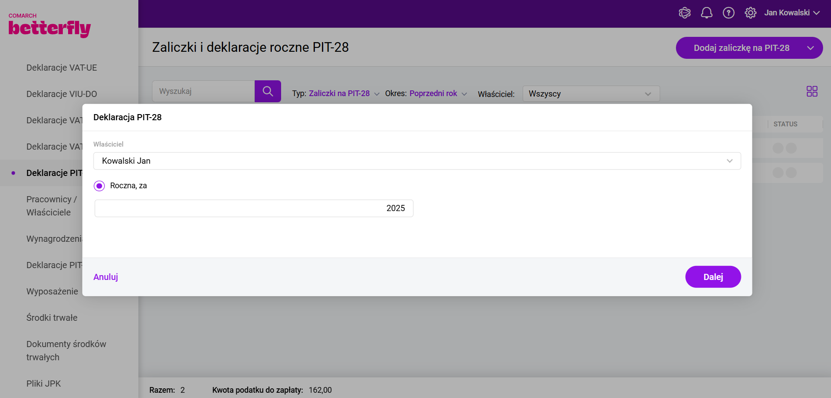Image resolution: width=831 pixels, height=398 pixels.
Task: Switch to tile grid view icon
Action: click(812, 91)
